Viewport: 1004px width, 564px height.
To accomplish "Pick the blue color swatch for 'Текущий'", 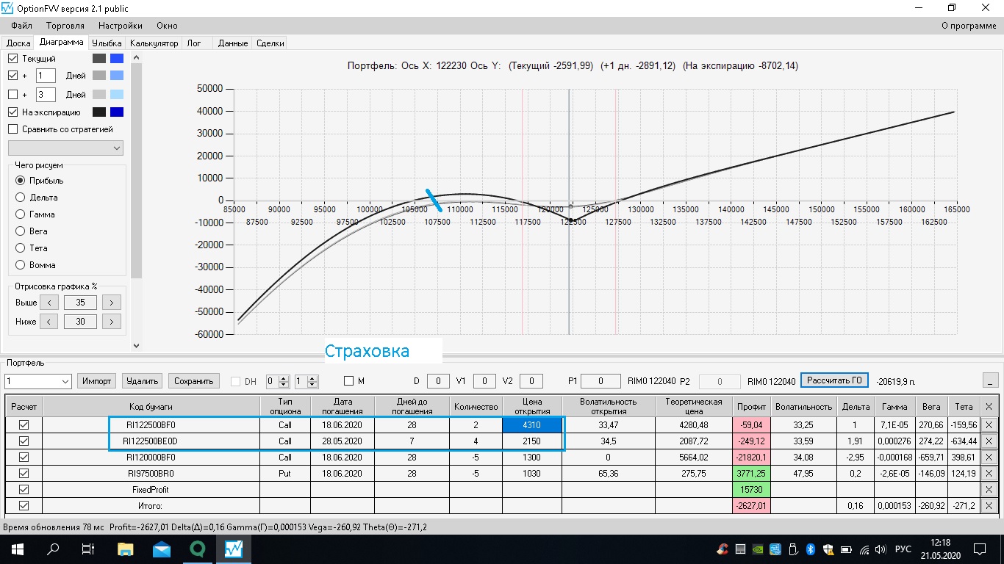I will [116, 58].
